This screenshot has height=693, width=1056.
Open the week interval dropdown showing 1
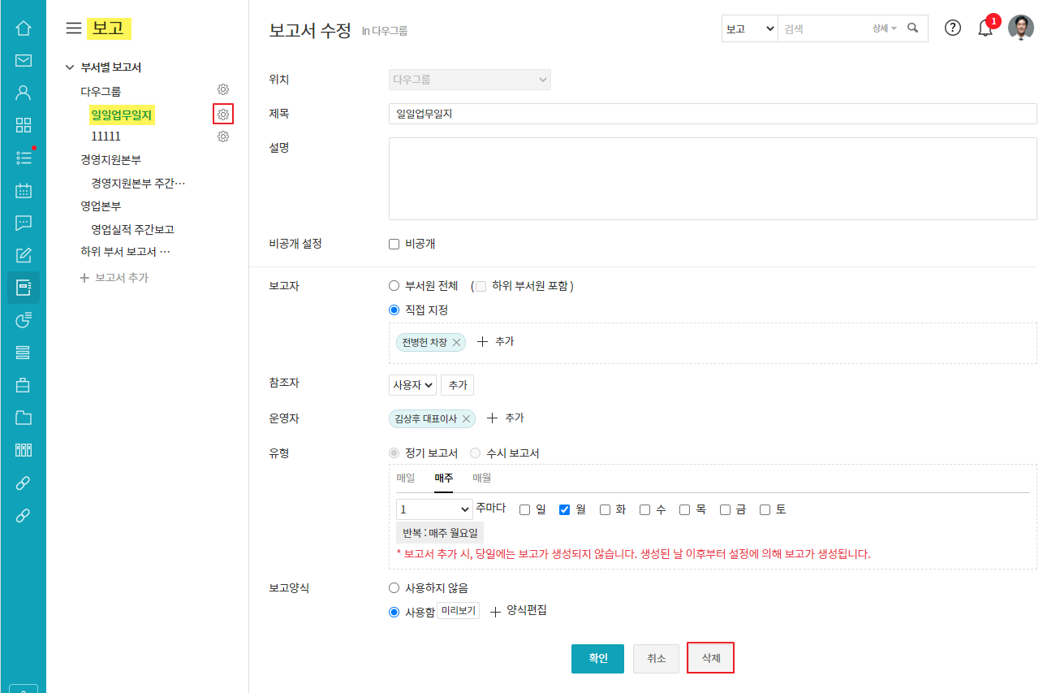(434, 509)
